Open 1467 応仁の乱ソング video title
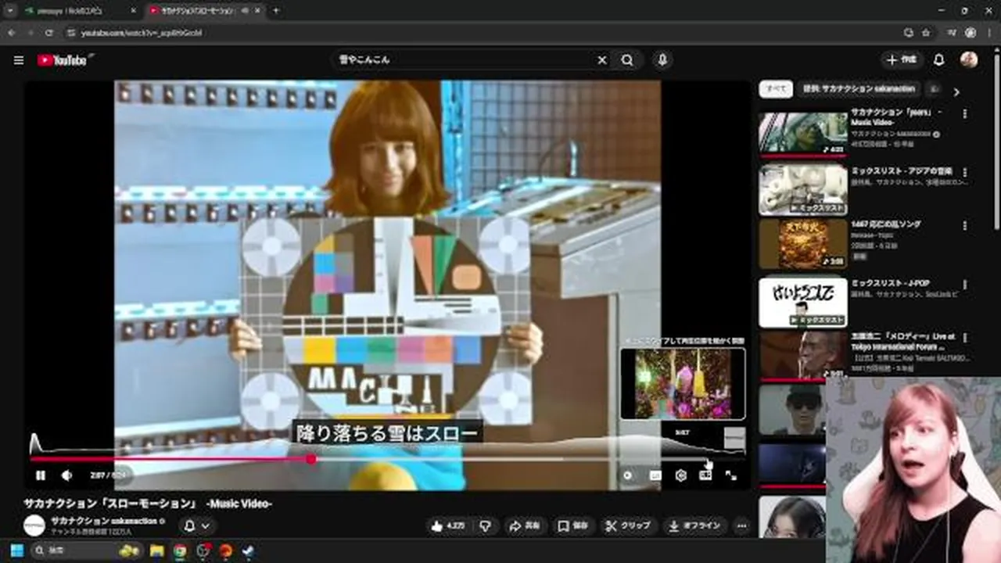 pos(885,224)
